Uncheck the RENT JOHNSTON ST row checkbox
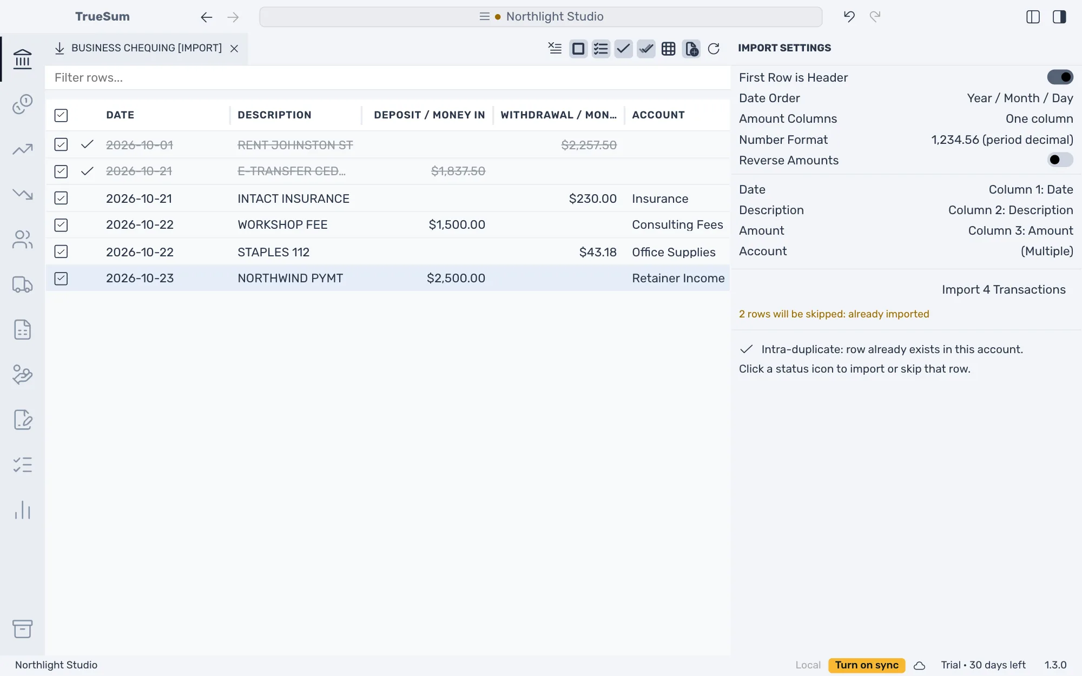 tap(61, 144)
